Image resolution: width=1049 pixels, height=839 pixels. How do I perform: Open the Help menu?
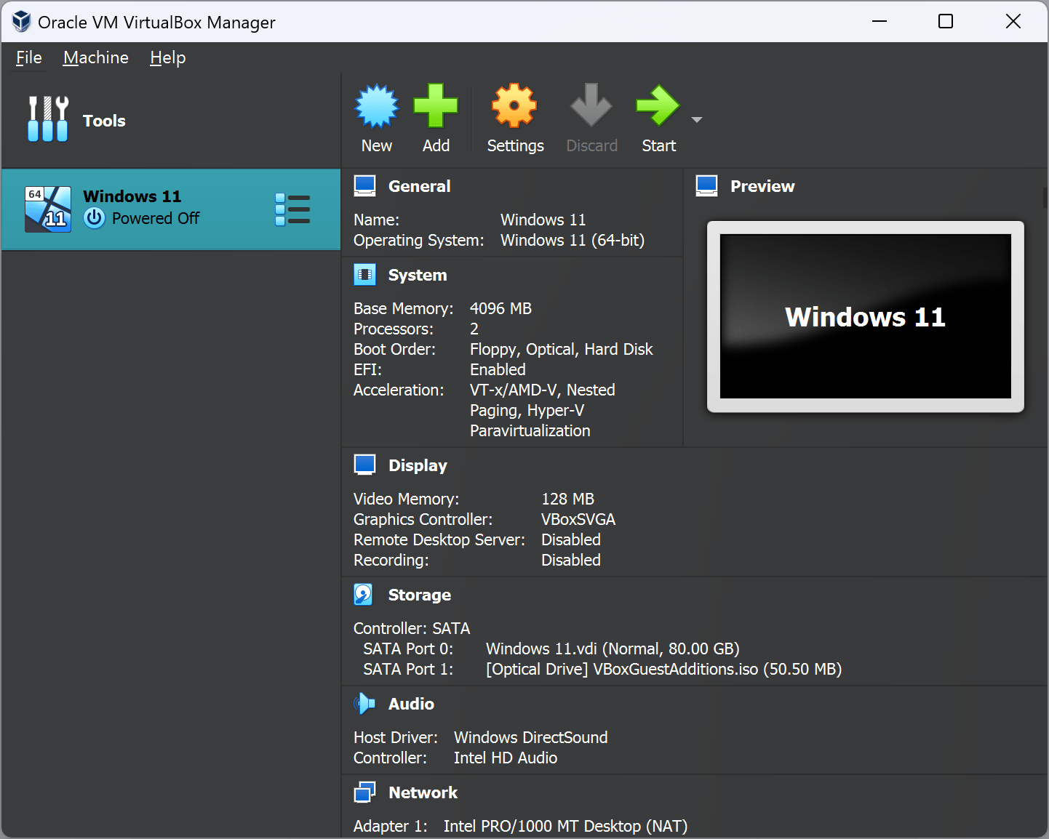[168, 57]
